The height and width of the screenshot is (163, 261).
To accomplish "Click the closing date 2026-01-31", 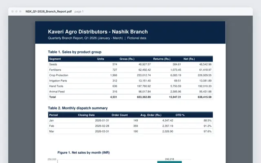I will [x=102, y=121].
